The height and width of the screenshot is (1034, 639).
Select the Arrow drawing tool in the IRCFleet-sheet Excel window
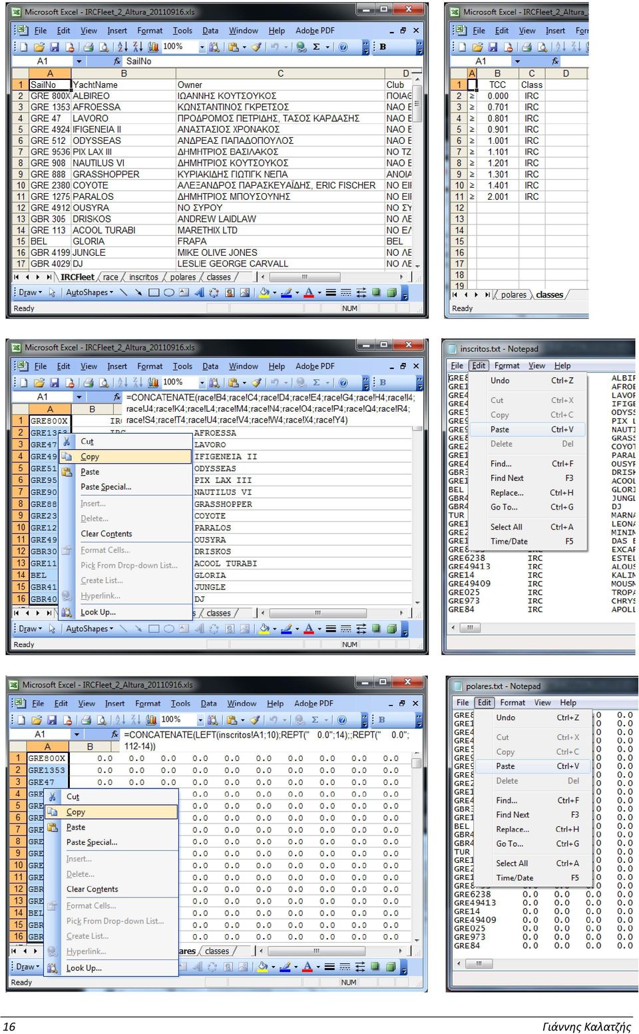tap(138, 292)
